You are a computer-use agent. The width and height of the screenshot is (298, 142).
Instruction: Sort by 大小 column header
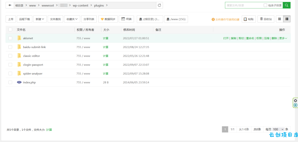coord(106,30)
